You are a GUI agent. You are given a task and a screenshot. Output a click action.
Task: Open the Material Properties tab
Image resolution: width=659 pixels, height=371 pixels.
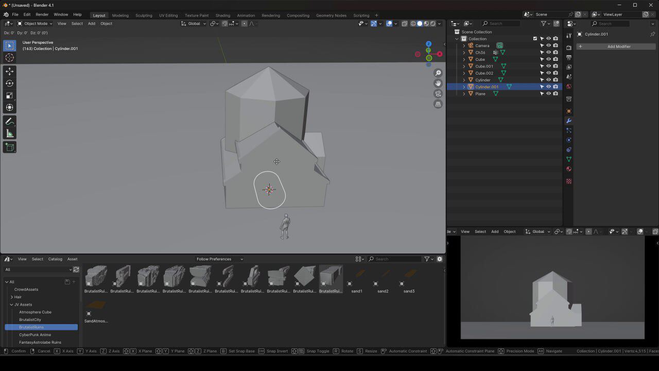coord(569,169)
